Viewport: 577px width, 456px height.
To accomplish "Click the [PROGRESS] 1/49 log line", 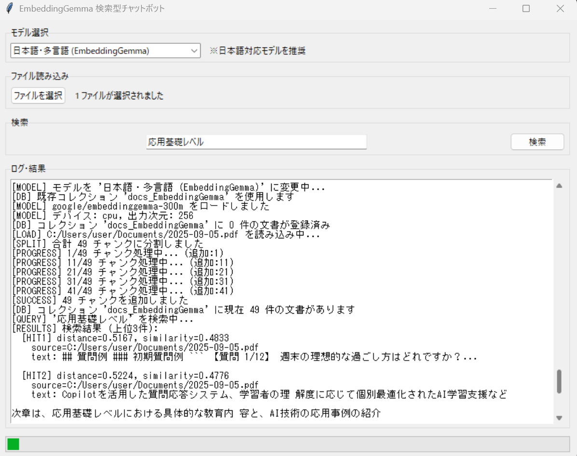I will pyautogui.click(x=118, y=253).
